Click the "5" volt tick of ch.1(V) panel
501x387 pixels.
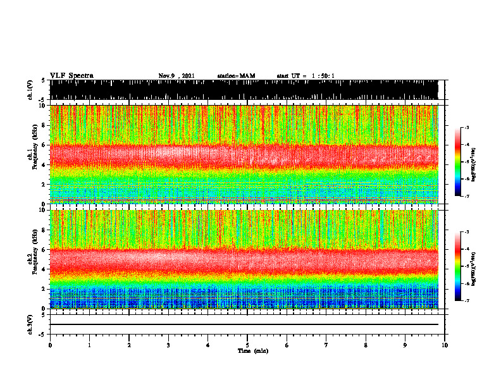43,80
